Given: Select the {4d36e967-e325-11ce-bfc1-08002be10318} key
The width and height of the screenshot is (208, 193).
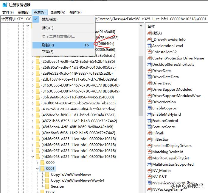Looking at the screenshot, I should pyautogui.click(x=79, y=151).
